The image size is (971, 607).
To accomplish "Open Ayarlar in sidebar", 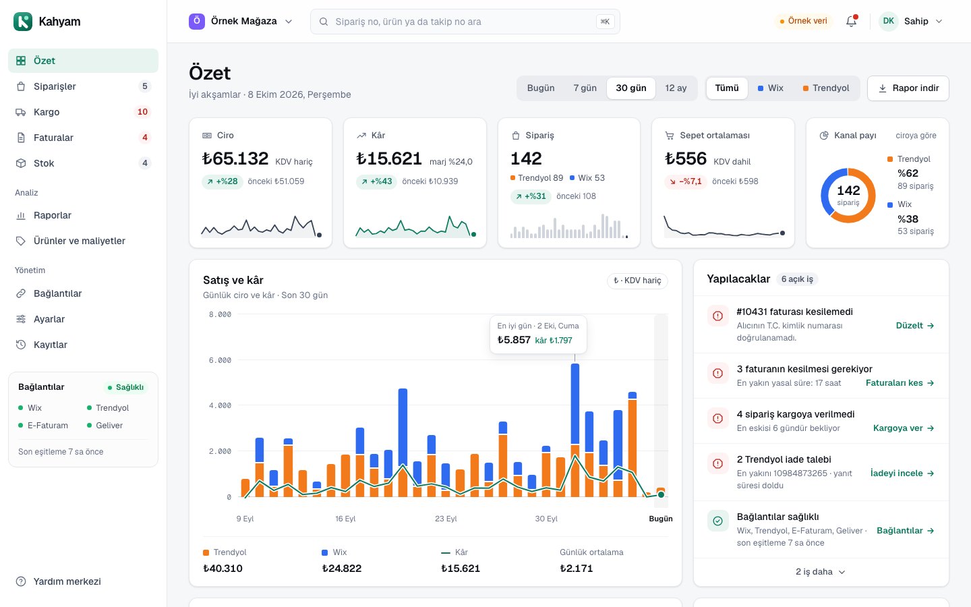I will [83, 319].
